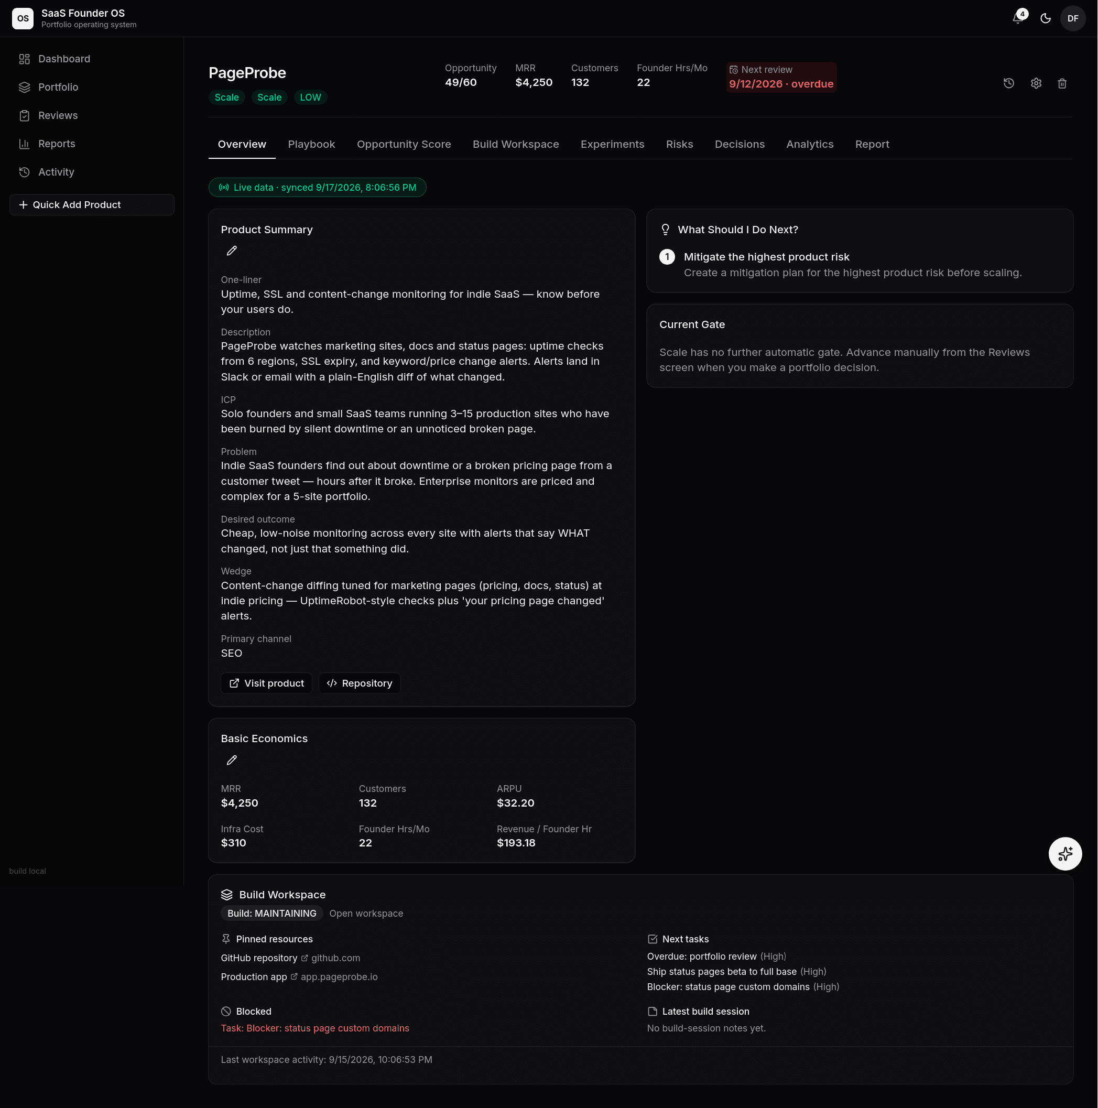Click the Live data synced status pill
Screen dimensions: 1098x1108
317,188
